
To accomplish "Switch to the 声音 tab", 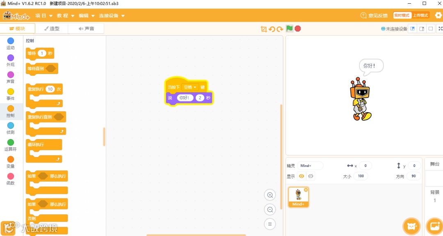I will (x=86, y=29).
